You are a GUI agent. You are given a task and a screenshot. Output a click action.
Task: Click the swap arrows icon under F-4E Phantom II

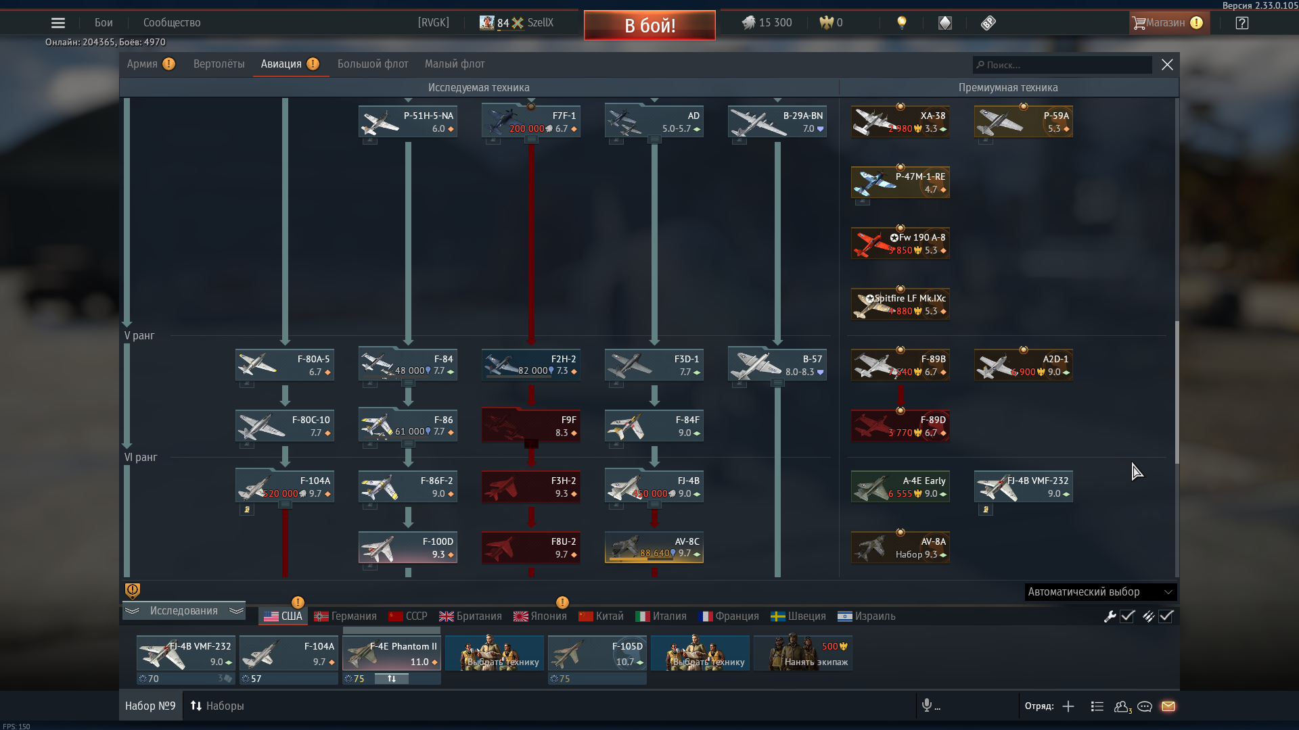tap(392, 679)
